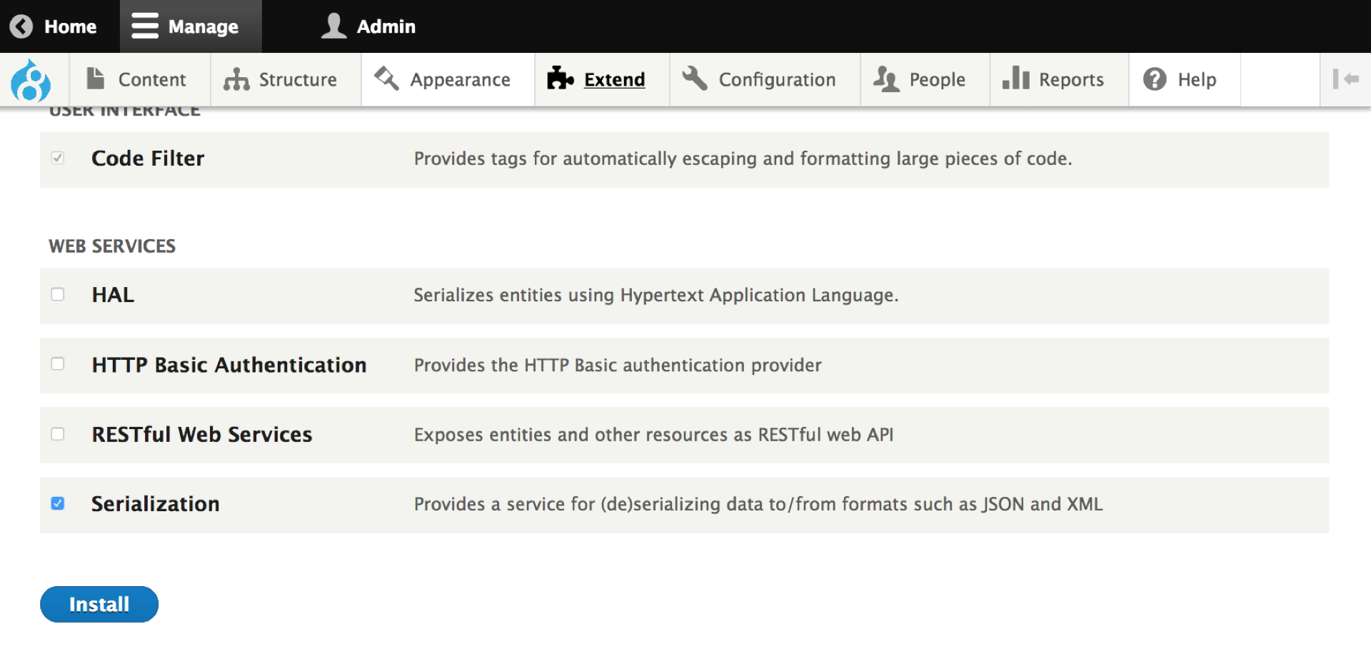Click the Install button

pyautogui.click(x=99, y=603)
